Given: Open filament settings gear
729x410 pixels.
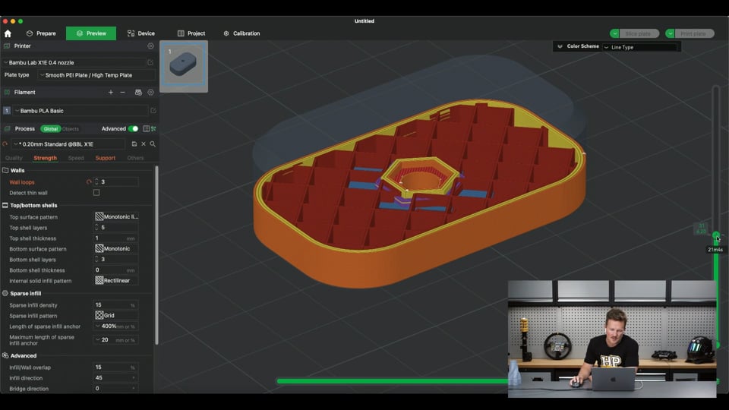Looking at the screenshot, I should (150, 93).
